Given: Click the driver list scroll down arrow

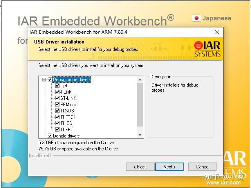Looking at the screenshot, I should pyautogui.click(x=140, y=134).
